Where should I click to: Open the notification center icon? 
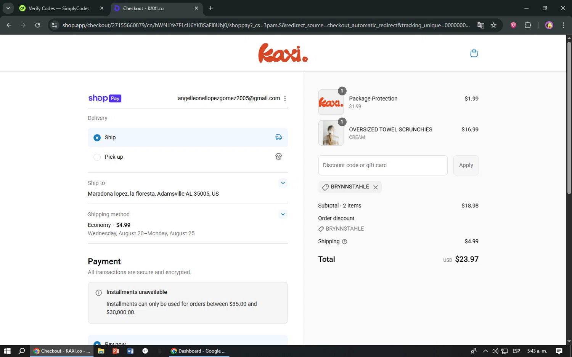[559, 351]
